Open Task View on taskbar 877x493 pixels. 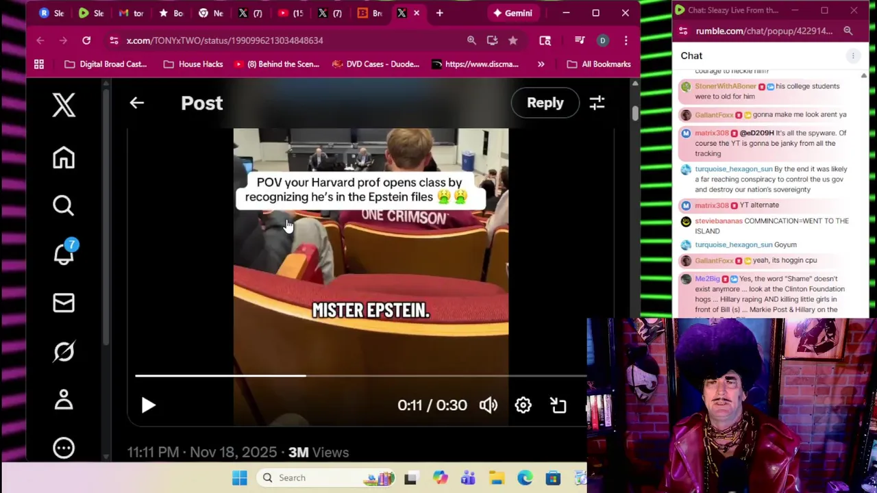click(410, 478)
